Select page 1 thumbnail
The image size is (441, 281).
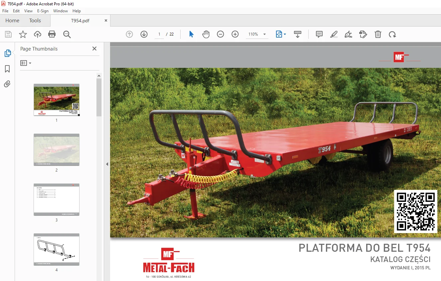coord(57,100)
